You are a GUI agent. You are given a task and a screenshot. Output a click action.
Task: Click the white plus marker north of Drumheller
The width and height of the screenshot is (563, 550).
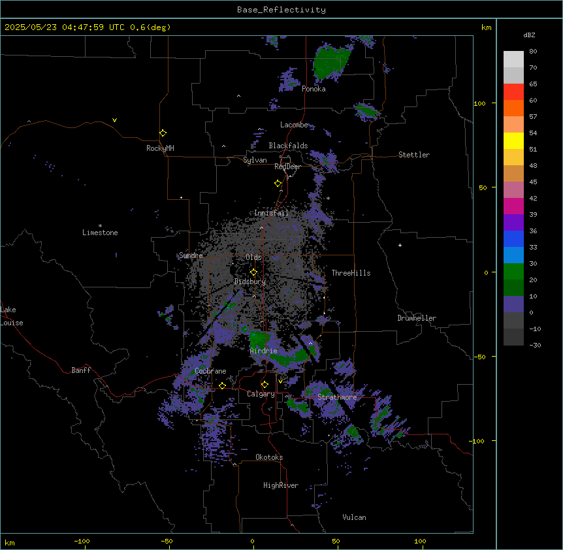400,245
